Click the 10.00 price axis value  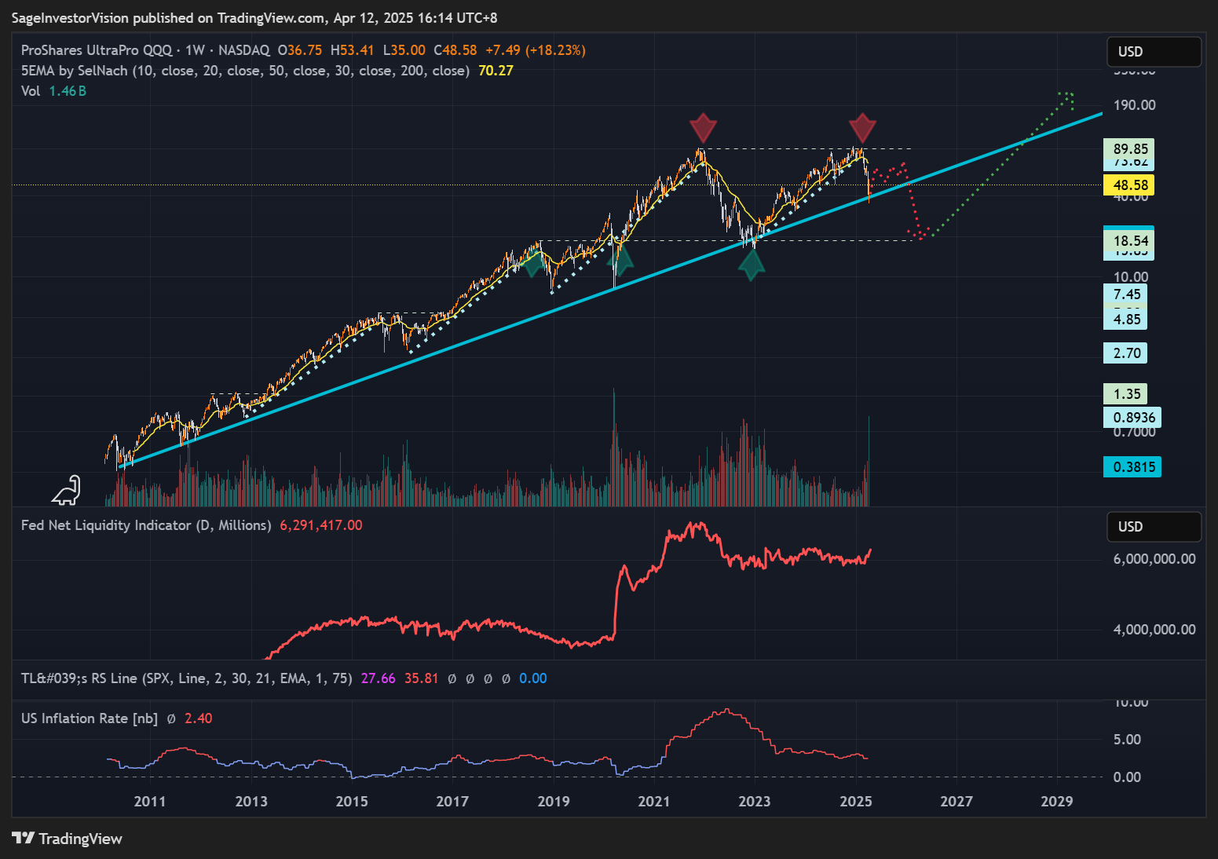(x=1131, y=277)
